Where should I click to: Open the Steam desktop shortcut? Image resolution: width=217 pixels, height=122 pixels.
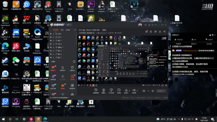click(5, 61)
